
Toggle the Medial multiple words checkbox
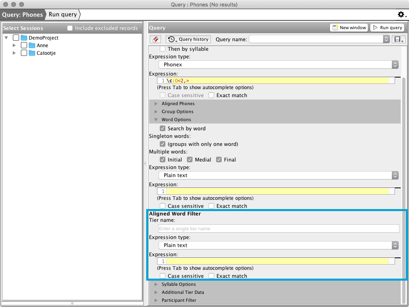click(190, 159)
